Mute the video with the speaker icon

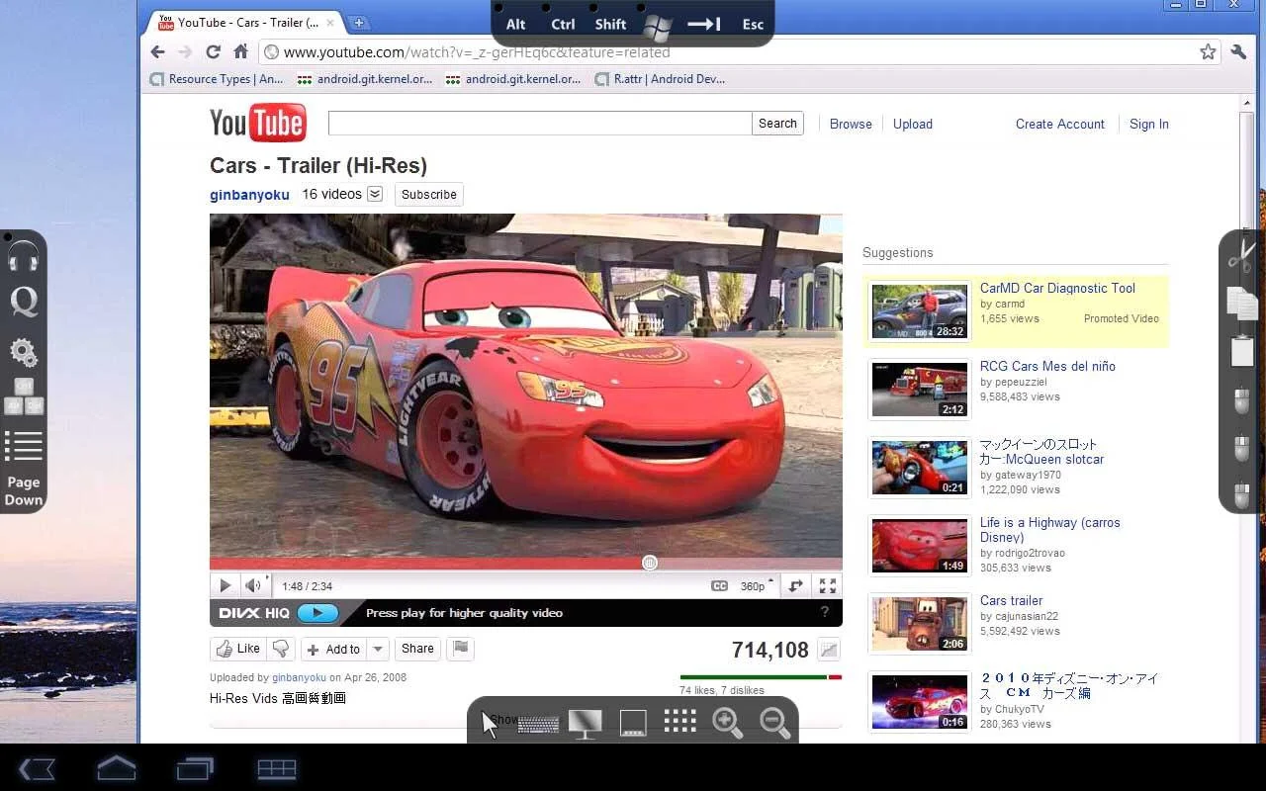253,586
